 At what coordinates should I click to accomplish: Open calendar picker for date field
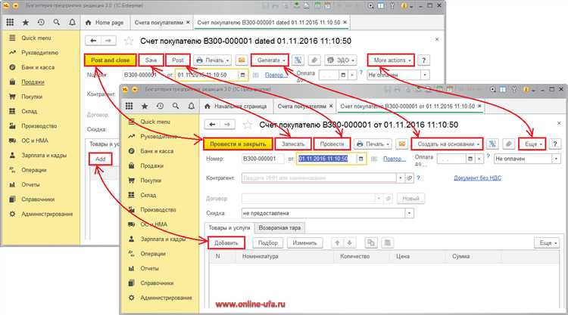click(360, 159)
